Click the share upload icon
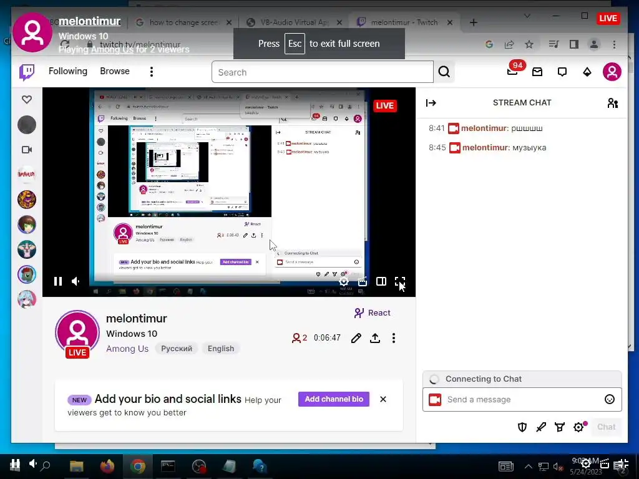 click(375, 338)
